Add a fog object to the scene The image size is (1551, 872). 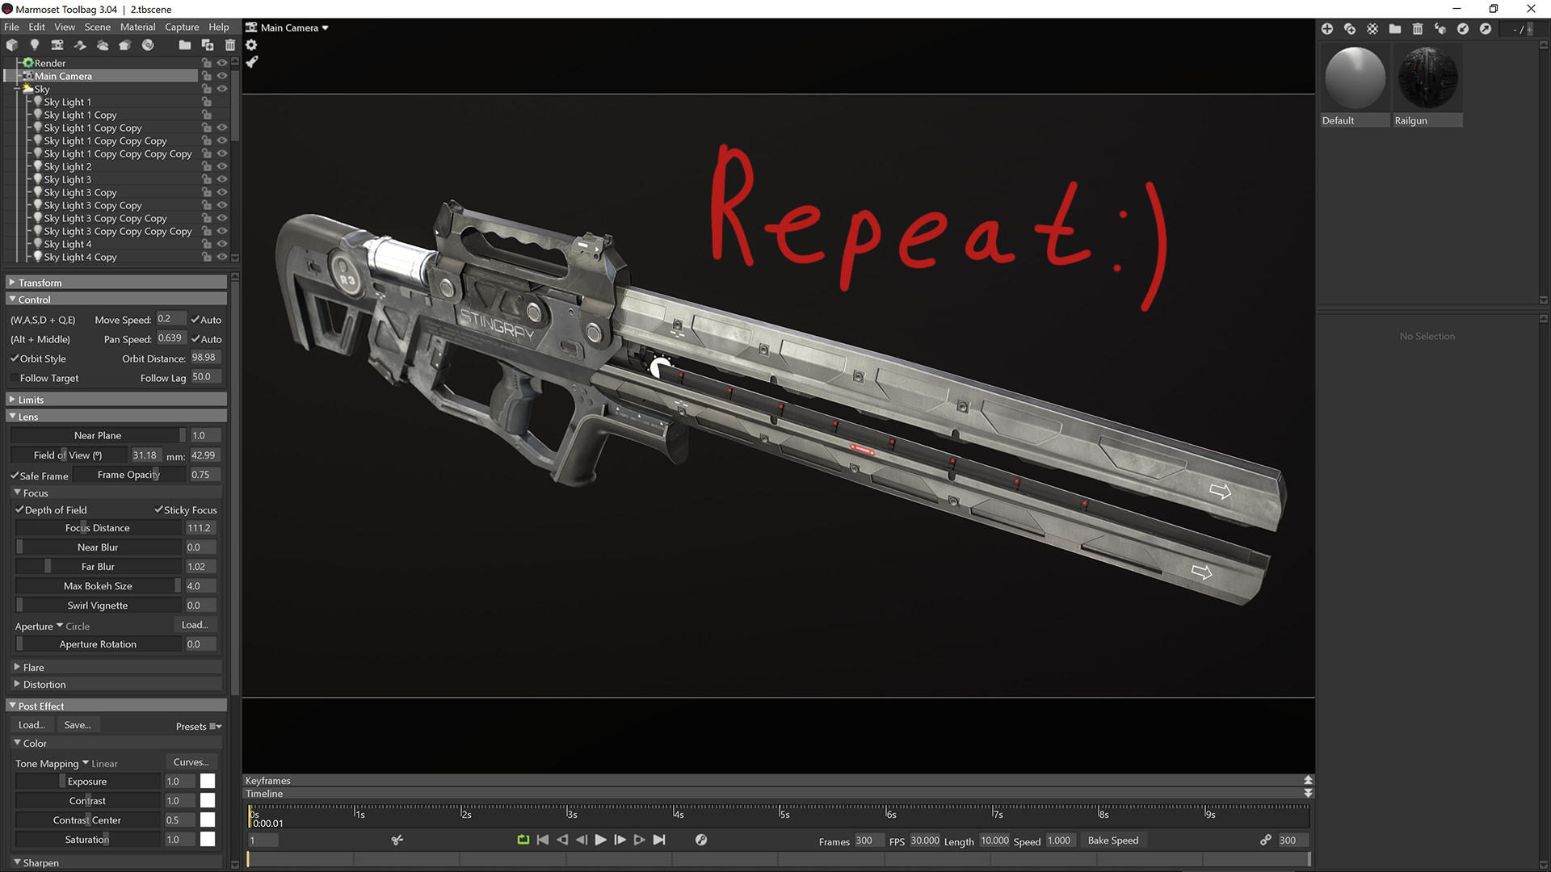103,45
